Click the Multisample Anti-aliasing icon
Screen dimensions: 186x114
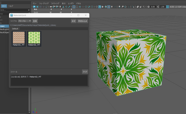click(125, 7)
